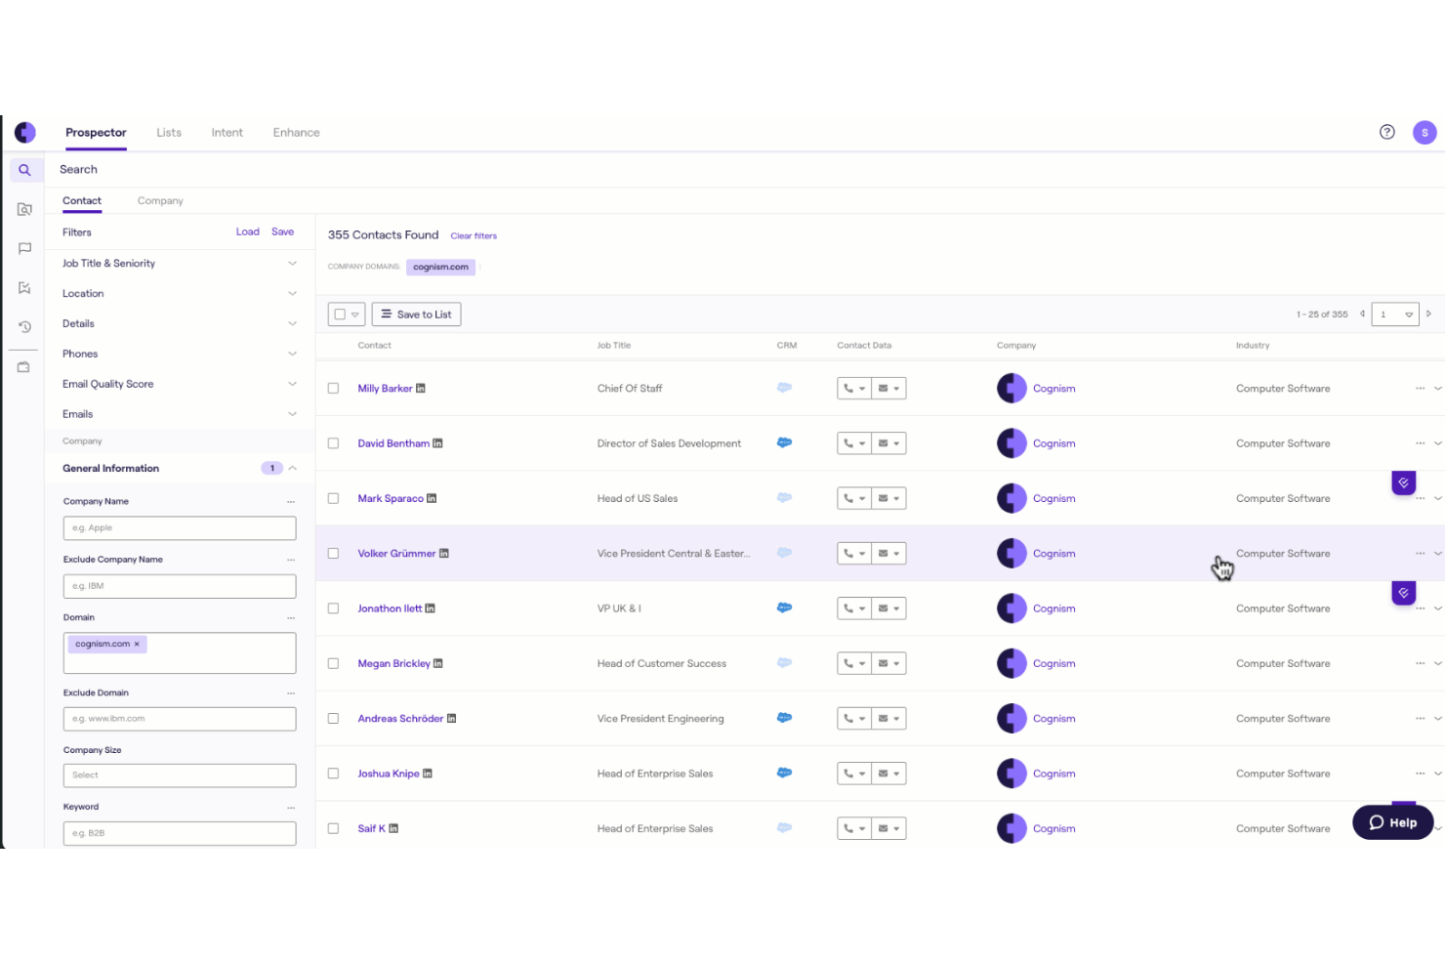Switch to the Intent tab
This screenshot has width=1445, height=964.
coord(227,133)
